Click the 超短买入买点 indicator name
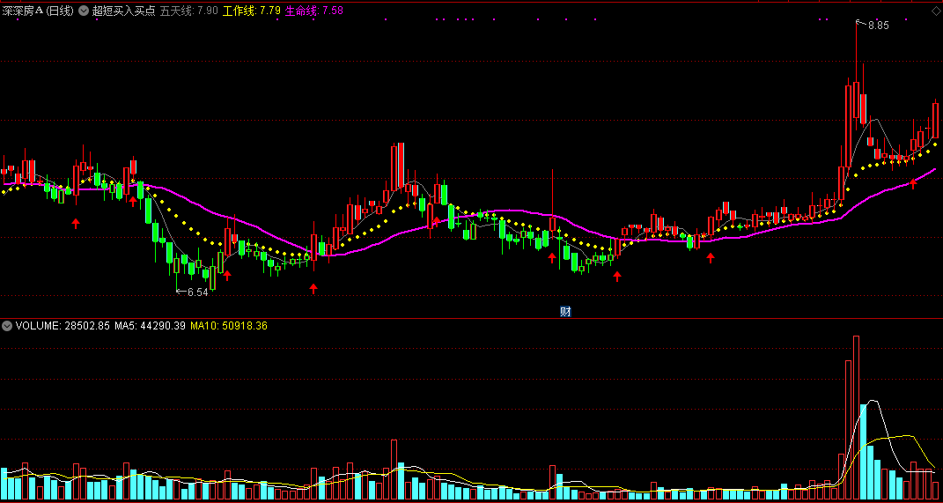 (123, 11)
